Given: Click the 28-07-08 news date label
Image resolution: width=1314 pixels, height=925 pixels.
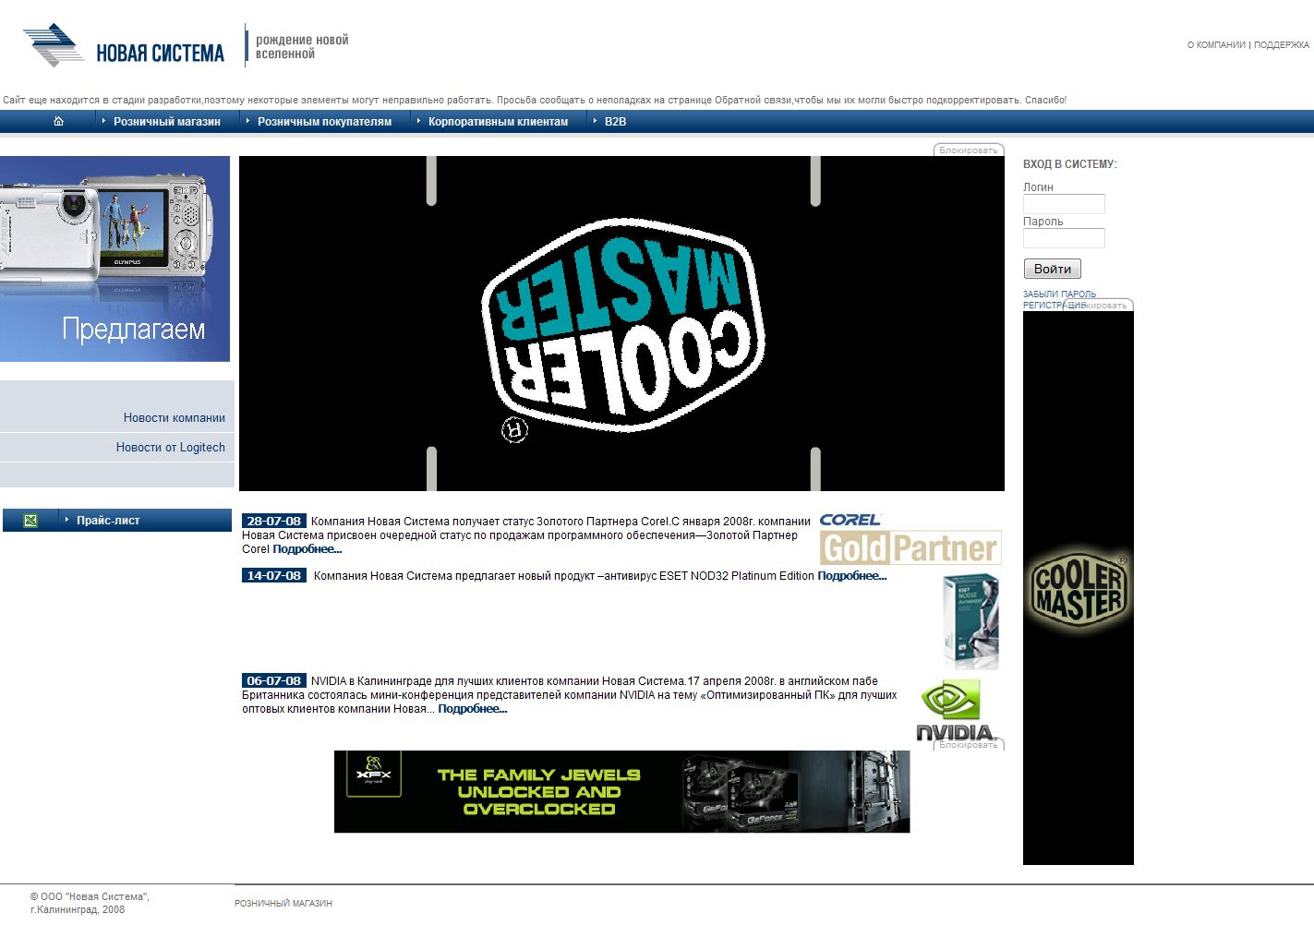Looking at the screenshot, I should coord(274,521).
